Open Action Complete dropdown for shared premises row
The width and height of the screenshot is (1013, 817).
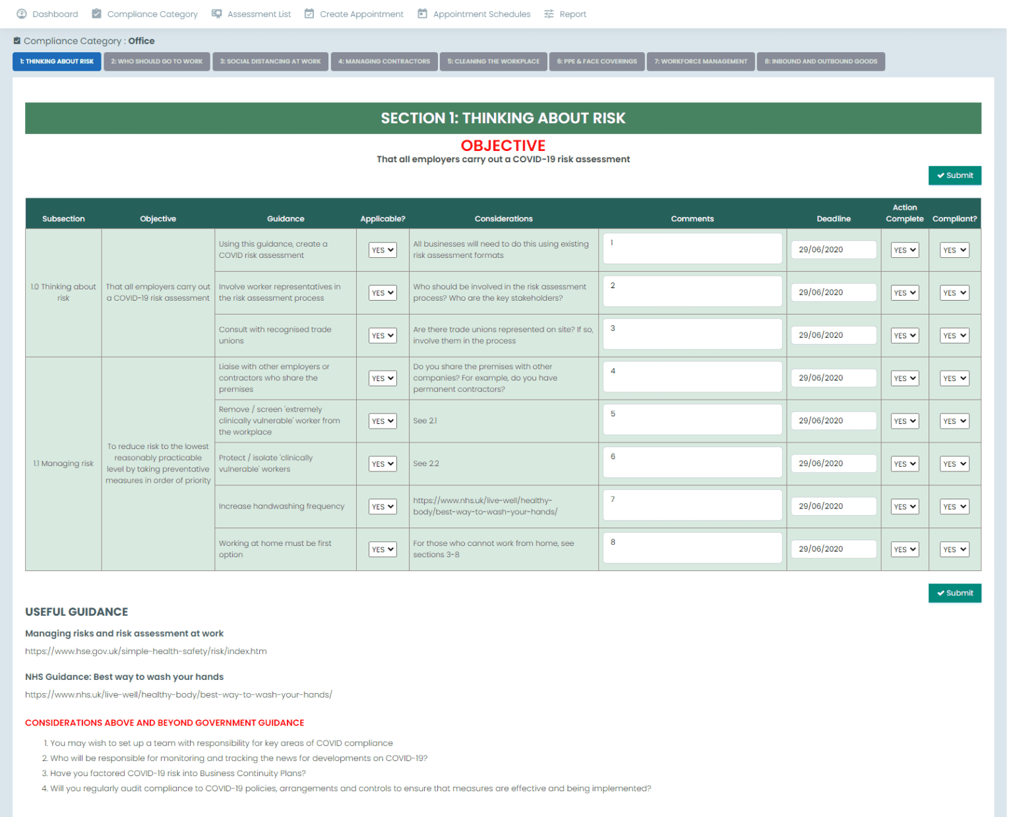904,378
